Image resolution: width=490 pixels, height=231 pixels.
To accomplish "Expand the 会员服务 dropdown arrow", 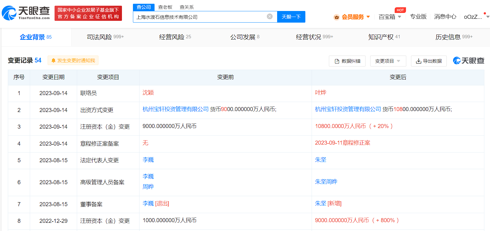I will tap(368, 17).
